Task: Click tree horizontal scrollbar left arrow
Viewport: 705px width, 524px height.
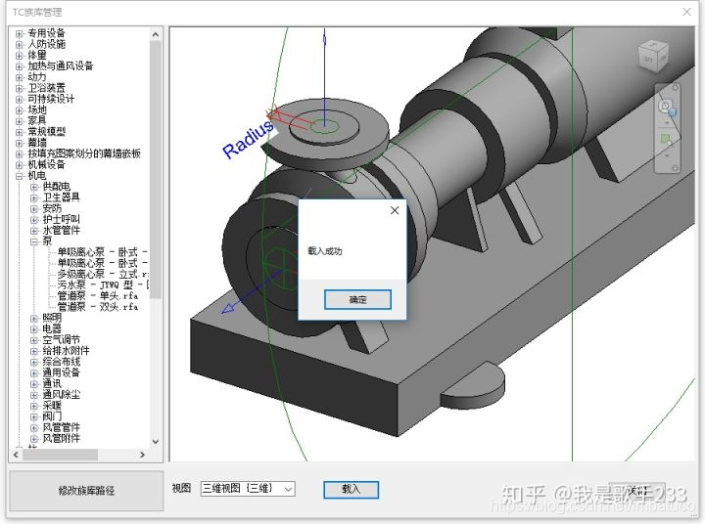Action: (x=17, y=455)
